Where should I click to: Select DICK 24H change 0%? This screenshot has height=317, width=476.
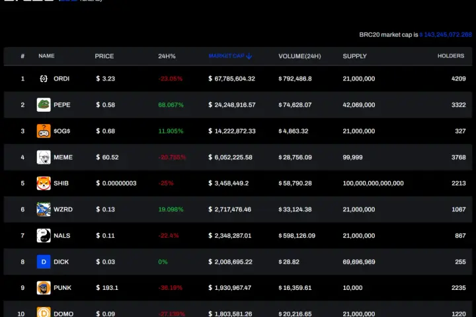(163, 262)
